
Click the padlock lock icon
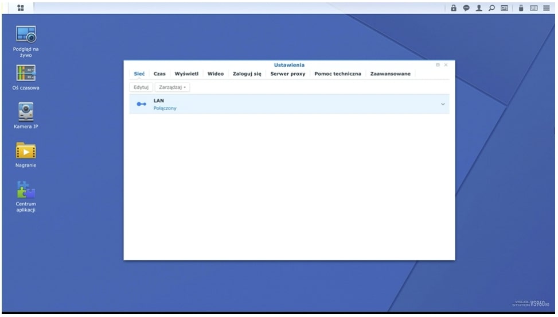click(x=454, y=8)
